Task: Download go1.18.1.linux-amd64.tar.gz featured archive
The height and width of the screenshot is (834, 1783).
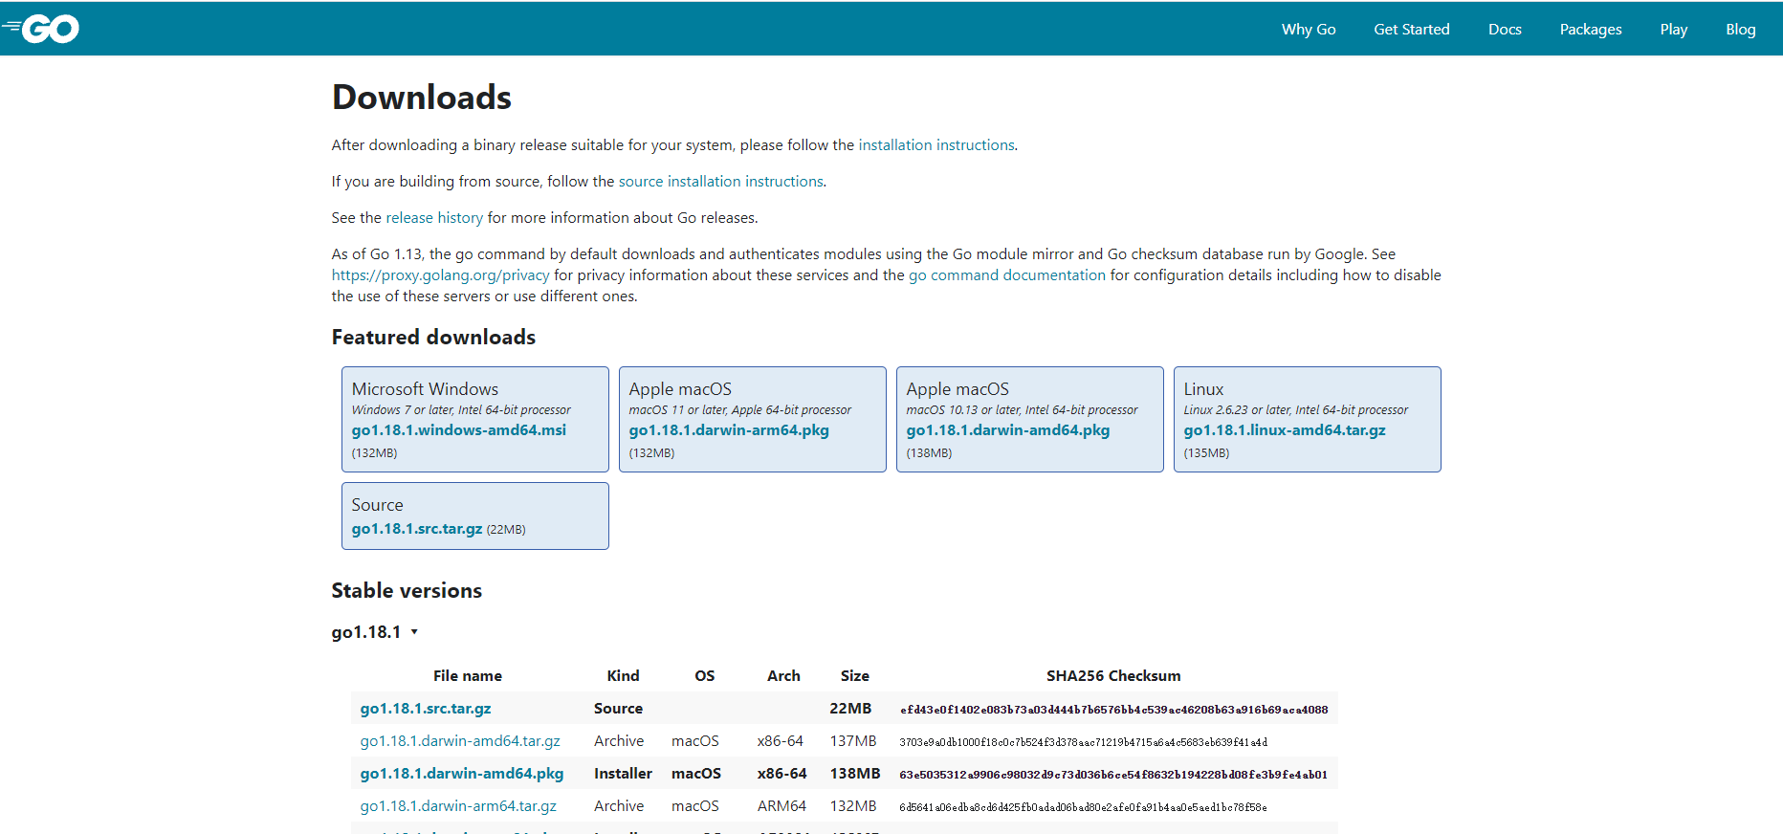Action: [1285, 430]
